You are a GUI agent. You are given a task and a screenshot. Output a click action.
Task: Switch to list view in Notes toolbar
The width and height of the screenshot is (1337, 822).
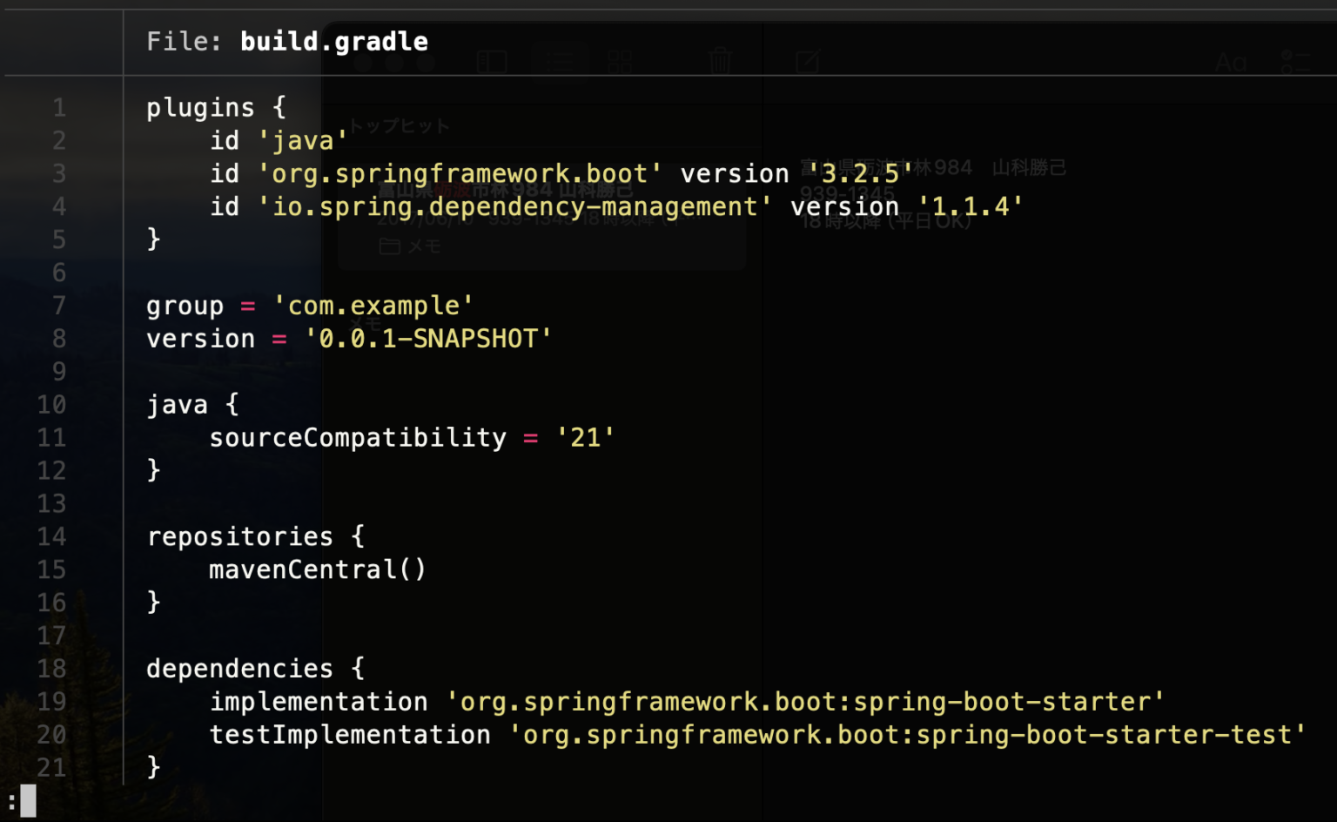(560, 62)
